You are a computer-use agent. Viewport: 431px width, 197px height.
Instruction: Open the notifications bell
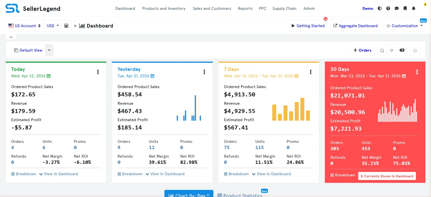(413, 8)
